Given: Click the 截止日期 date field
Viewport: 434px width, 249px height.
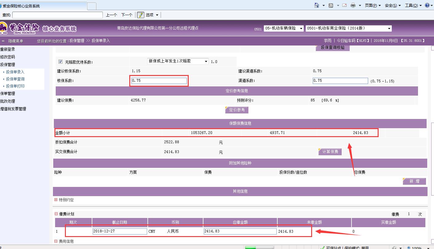Looking at the screenshot, I should click(x=119, y=231).
